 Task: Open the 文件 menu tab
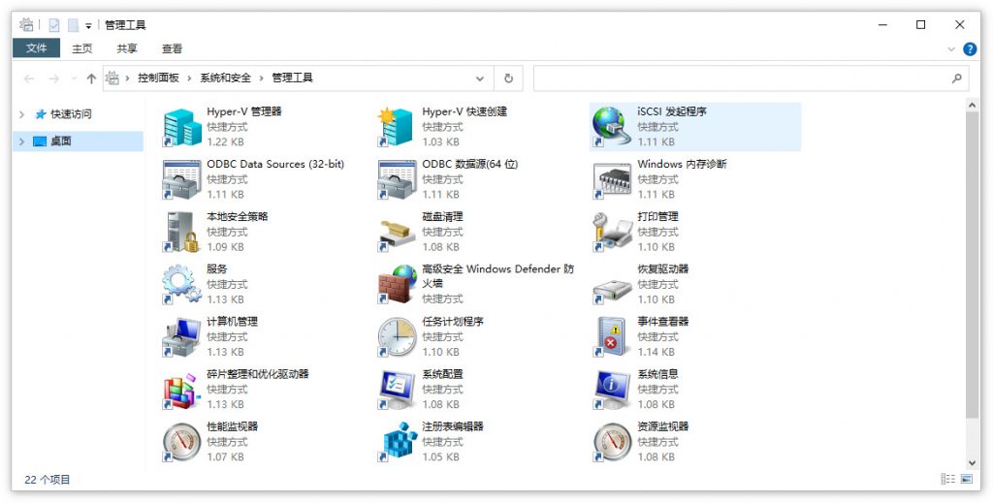(36, 48)
